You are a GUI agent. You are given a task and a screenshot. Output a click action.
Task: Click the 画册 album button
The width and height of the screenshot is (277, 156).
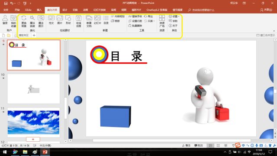pos(116,21)
